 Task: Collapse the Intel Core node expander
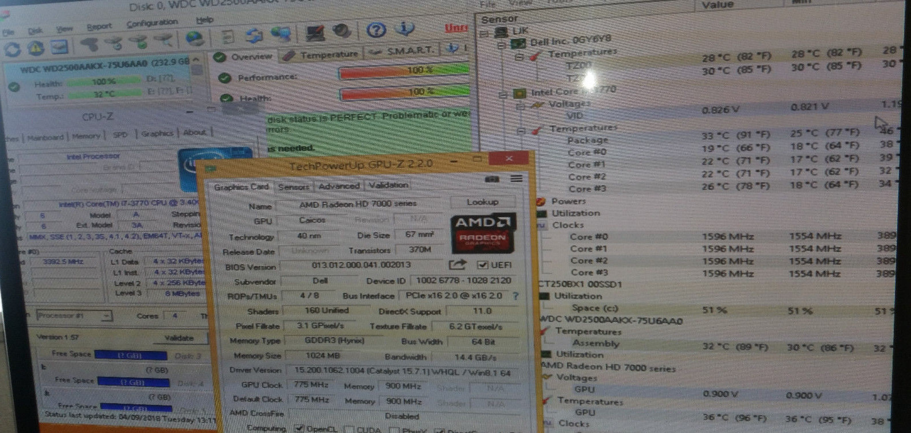click(x=503, y=94)
